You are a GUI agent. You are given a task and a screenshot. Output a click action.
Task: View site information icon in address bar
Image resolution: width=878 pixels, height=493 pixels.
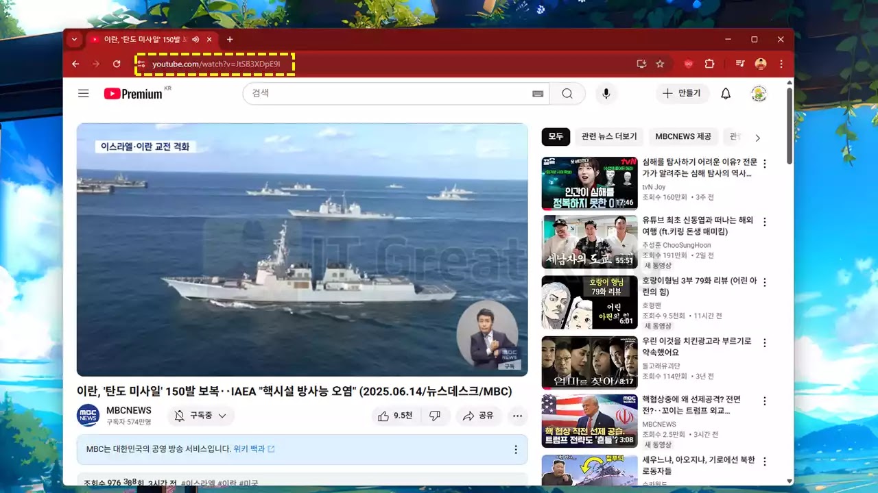tap(141, 64)
